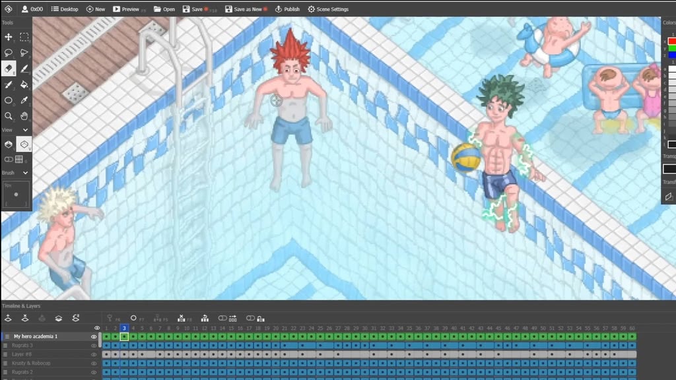Select the Krusty & Robocop layer
Screen dimensions: 676x380
click(31, 364)
